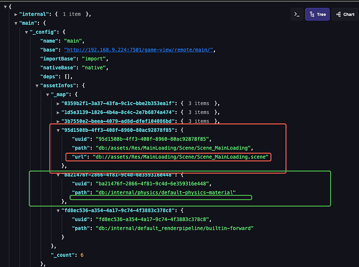Expand the "internal" node
Screen dimensions: 359x267
click(x=16, y=14)
